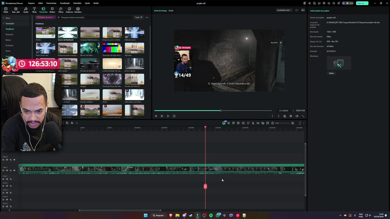Open the audio mixer icon in timeline toolbar

click(258, 123)
